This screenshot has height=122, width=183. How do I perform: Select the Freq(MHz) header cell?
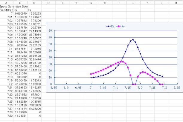coord(6,10)
